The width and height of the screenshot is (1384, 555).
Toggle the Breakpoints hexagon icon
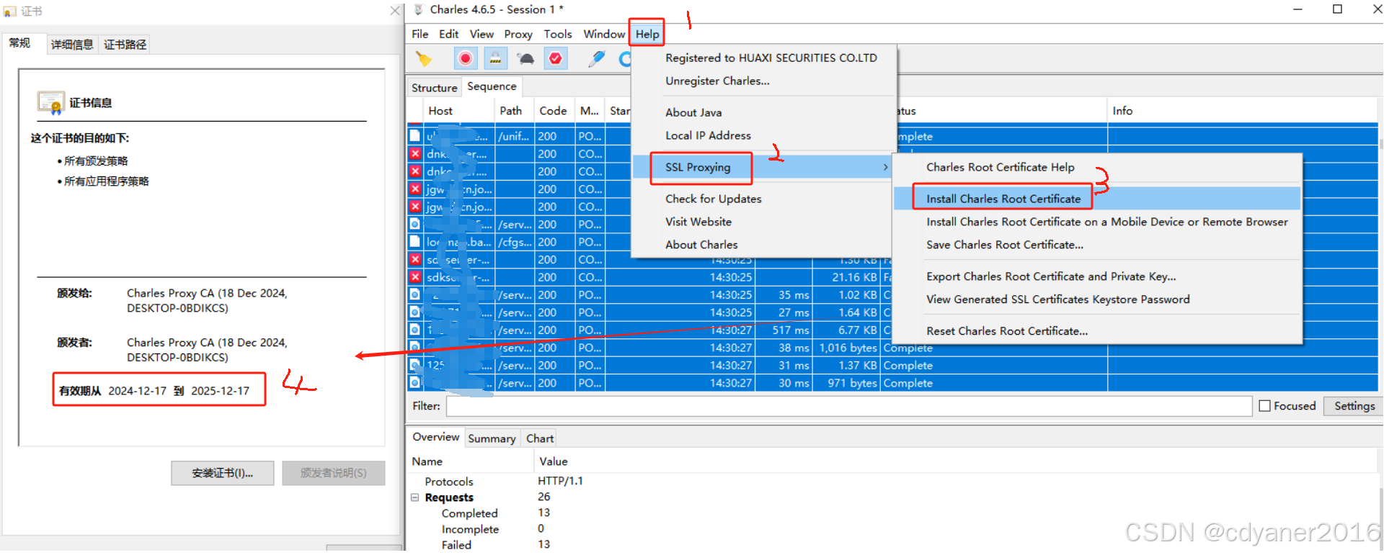point(556,58)
